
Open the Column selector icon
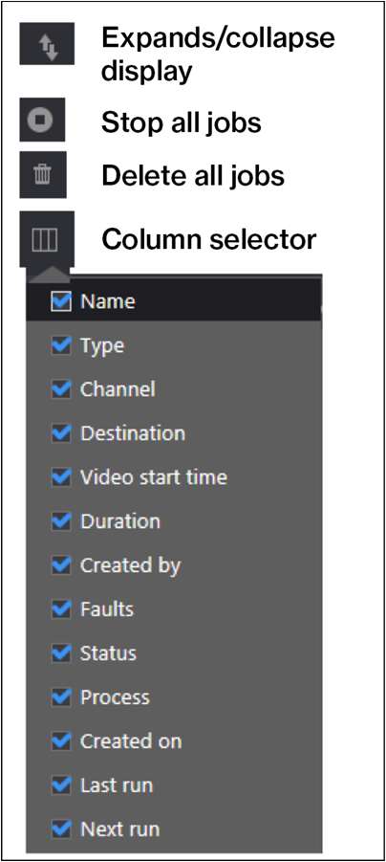tap(47, 239)
